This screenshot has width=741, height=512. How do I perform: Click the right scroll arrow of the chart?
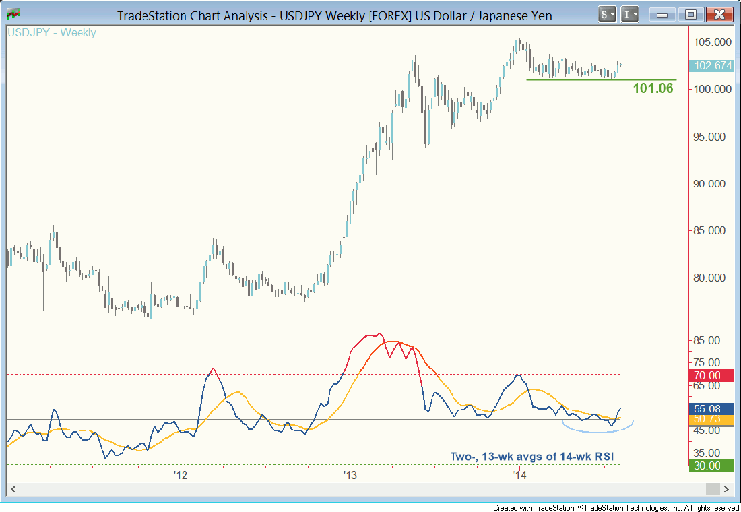pos(728,488)
